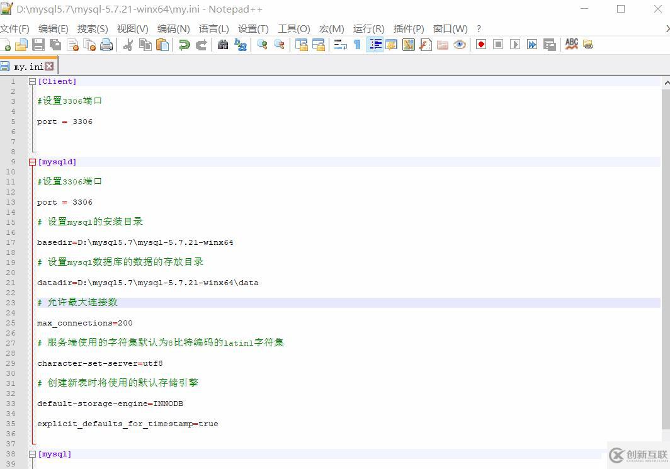Open the 设置(T) menu
Image resolution: width=670 pixels, height=469 pixels.
253,28
